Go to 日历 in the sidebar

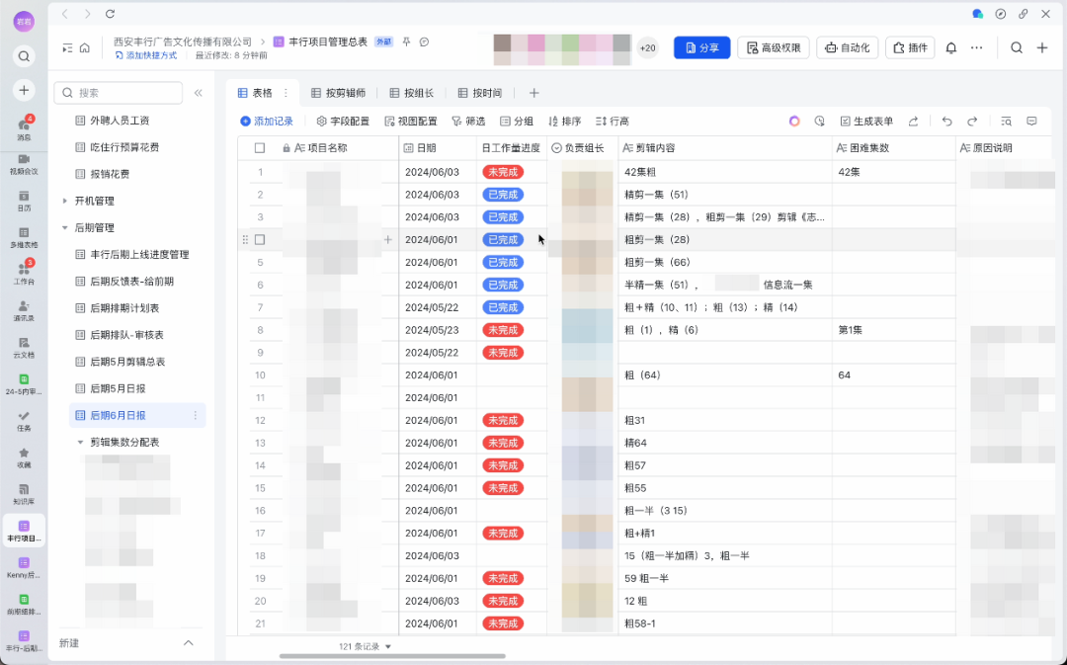[24, 201]
